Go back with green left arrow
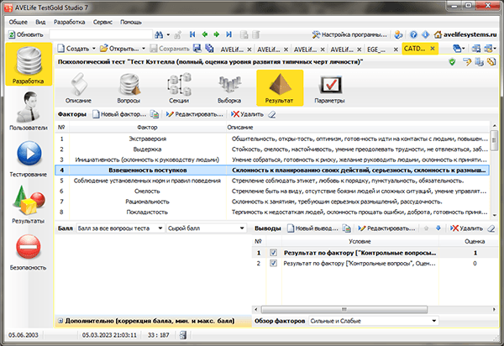The image size is (504, 346). (204, 34)
